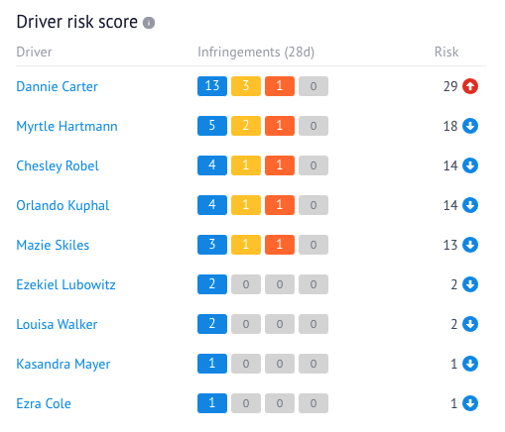
Task: Click the Risk column header
Action: click(x=446, y=52)
